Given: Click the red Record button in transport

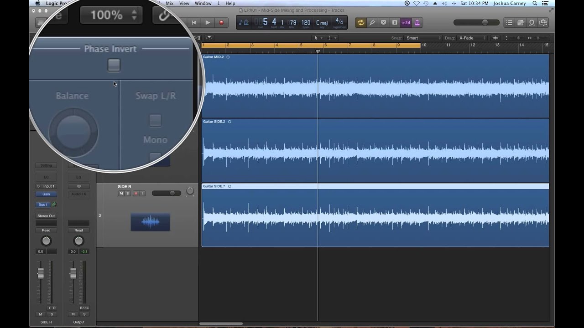Looking at the screenshot, I should pos(222,22).
